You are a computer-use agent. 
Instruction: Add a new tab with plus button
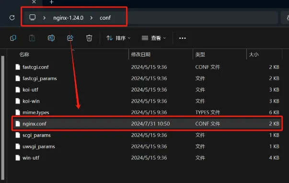[52, 2]
